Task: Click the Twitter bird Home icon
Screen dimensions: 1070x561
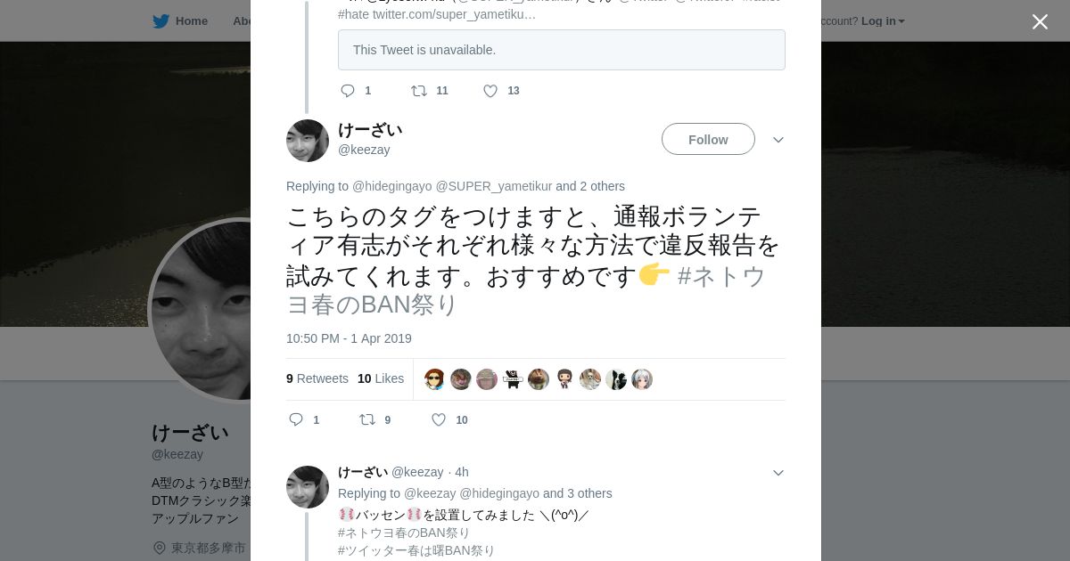Action: pyautogui.click(x=160, y=21)
